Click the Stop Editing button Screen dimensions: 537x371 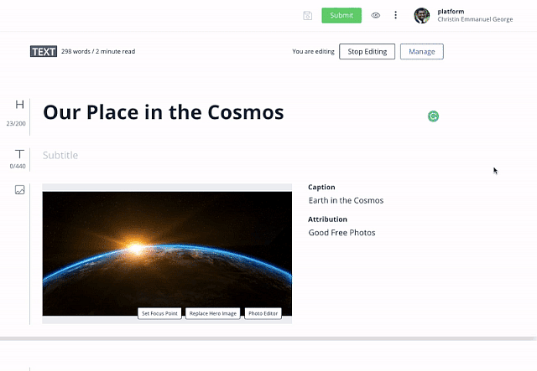[x=368, y=51]
